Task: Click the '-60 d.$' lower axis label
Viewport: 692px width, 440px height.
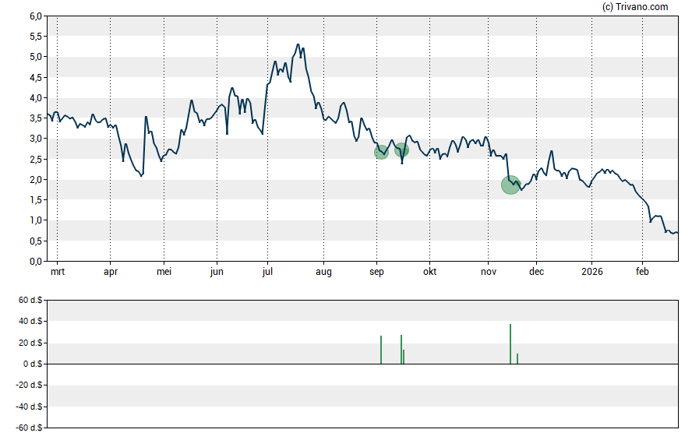Action: [x=28, y=428]
